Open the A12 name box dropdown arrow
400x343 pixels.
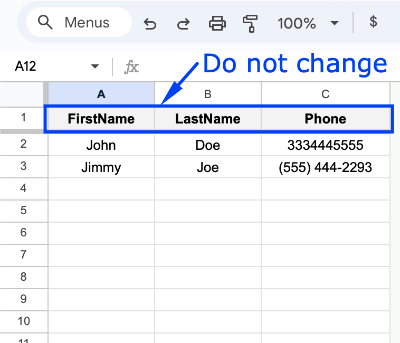coord(94,66)
